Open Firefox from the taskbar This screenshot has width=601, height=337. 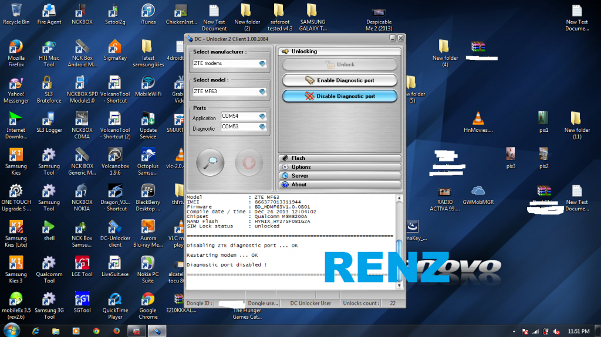point(117,331)
